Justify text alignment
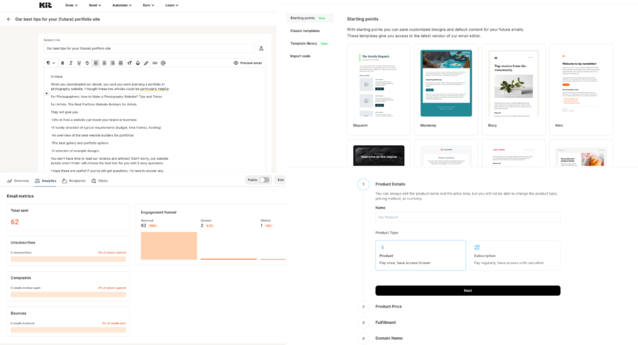The height and width of the screenshot is (345, 638). 120,63
